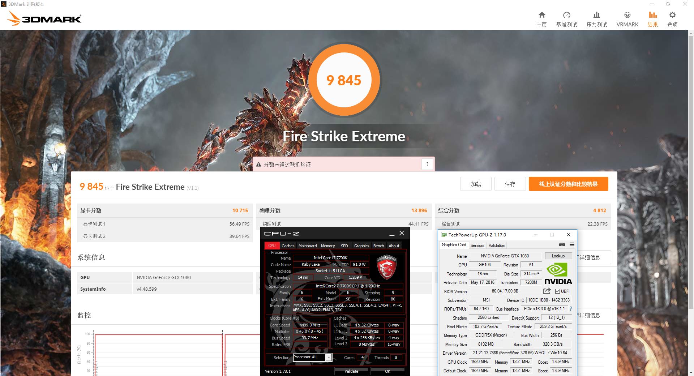694x376 pixels.
Task: Close the CPU-Z window
Action: point(402,233)
